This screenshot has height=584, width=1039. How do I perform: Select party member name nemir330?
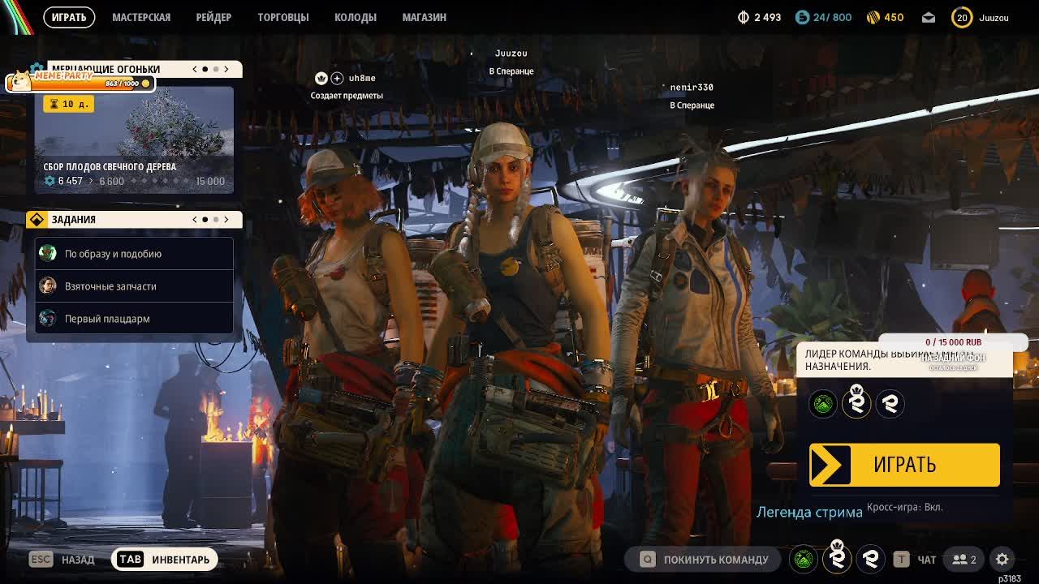point(692,88)
